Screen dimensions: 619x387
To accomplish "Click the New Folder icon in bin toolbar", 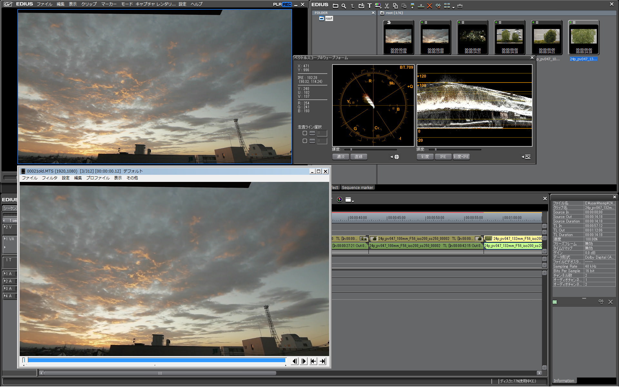I will 335,6.
